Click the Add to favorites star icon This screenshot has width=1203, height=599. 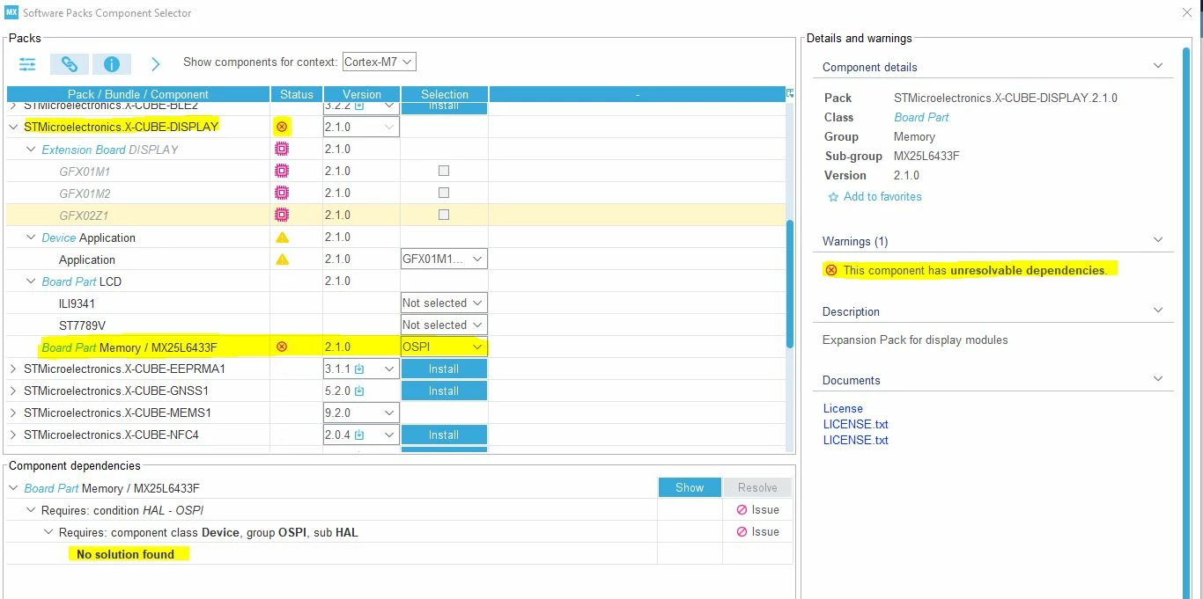click(833, 197)
